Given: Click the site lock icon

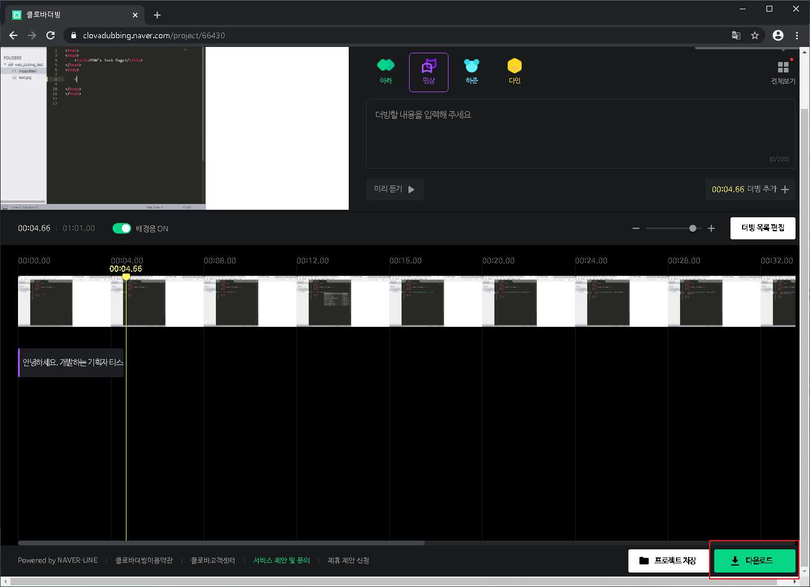Looking at the screenshot, I should coord(73,35).
